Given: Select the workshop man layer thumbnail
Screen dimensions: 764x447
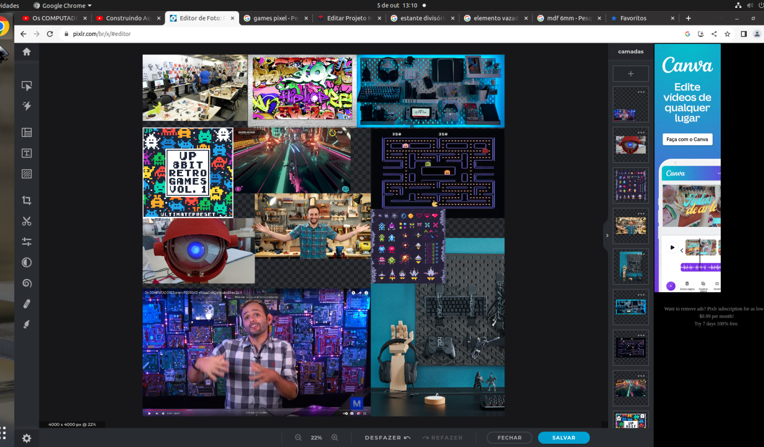Looking at the screenshot, I should 630,226.
